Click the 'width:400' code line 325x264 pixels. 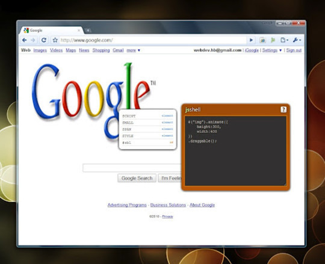[x=206, y=132]
